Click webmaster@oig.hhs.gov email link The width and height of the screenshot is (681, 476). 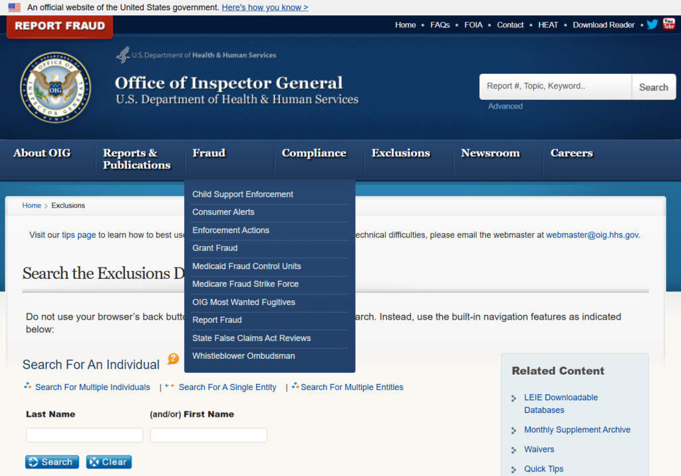click(592, 235)
